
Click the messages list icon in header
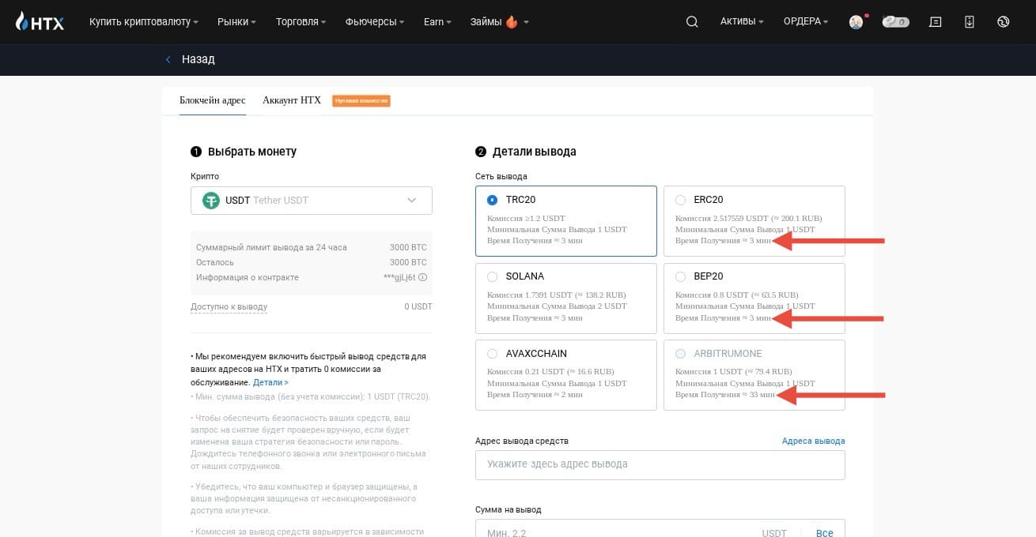coord(936,22)
